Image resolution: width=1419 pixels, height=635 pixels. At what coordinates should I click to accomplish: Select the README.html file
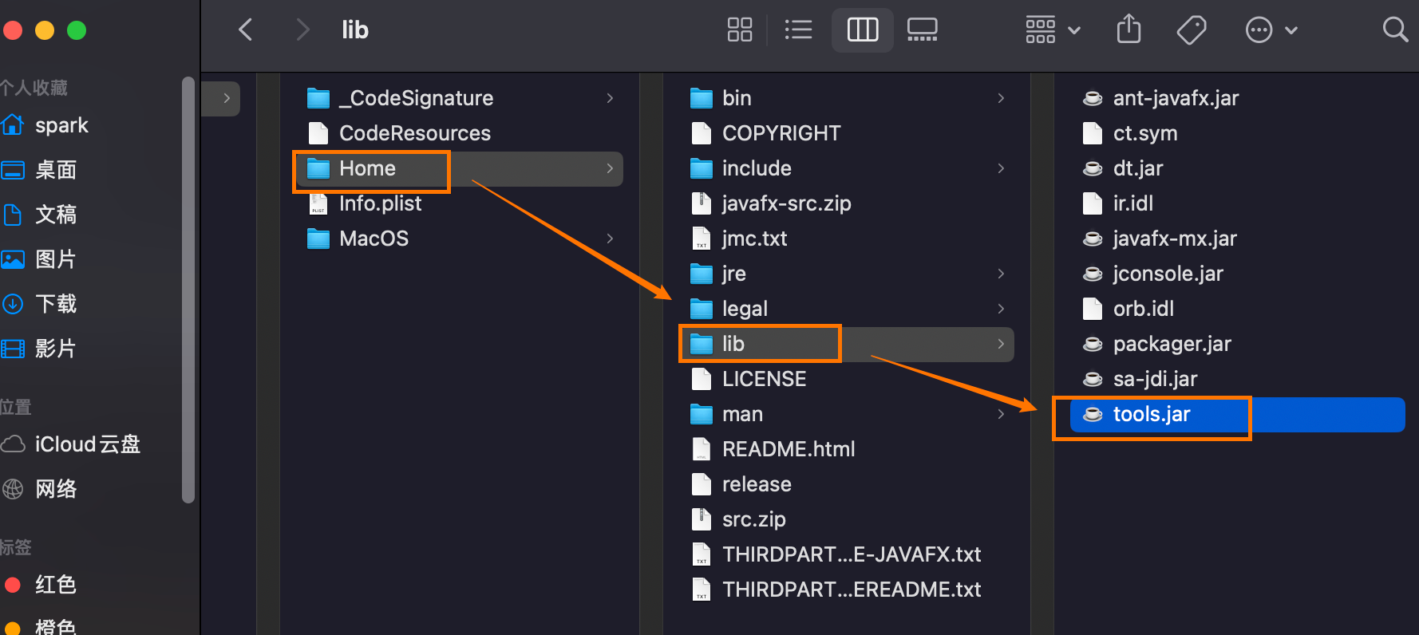click(x=788, y=449)
